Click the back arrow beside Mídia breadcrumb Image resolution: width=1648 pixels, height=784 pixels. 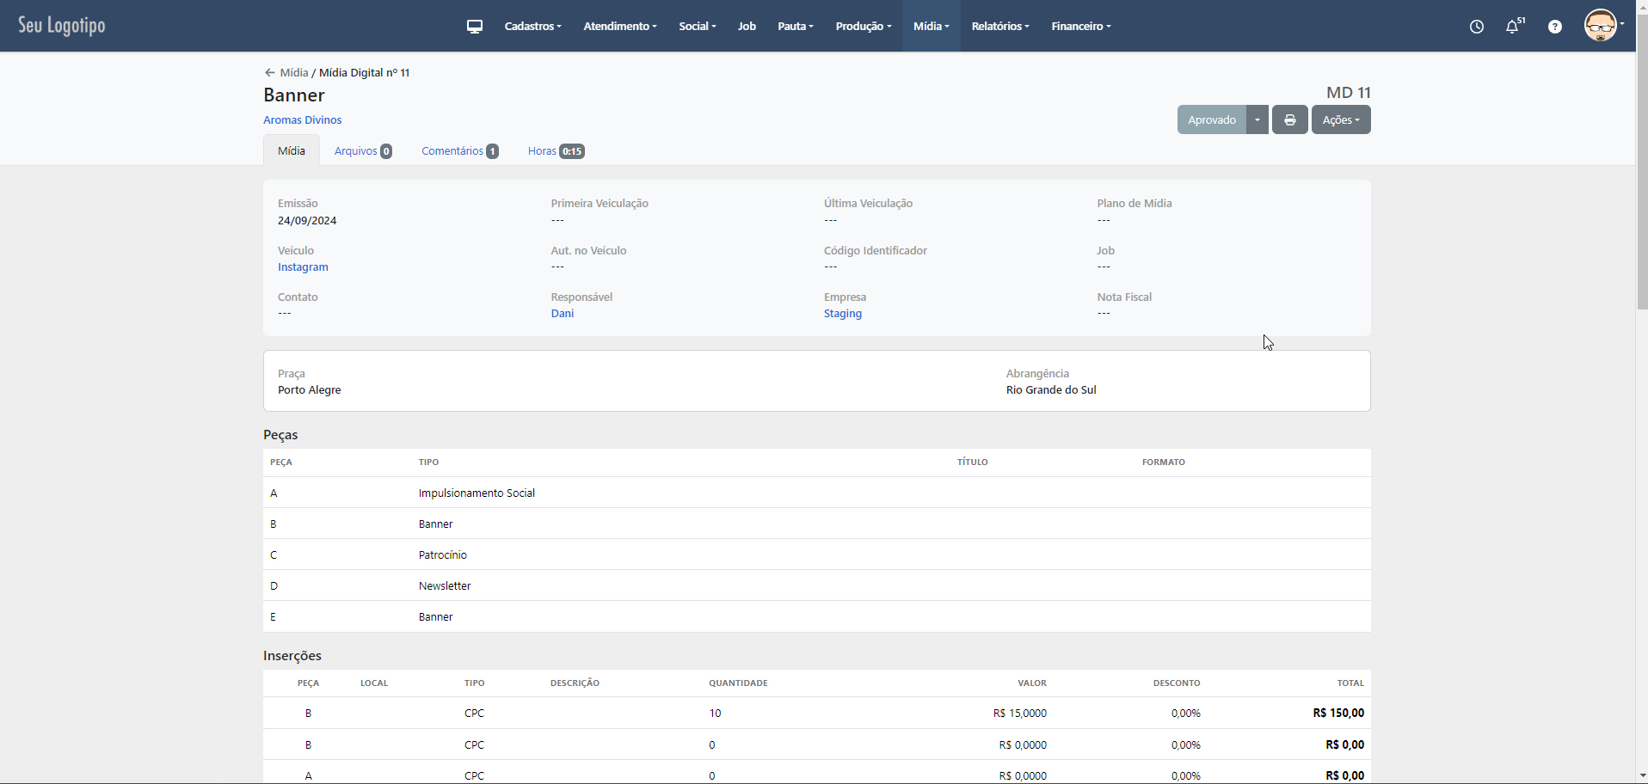(269, 73)
